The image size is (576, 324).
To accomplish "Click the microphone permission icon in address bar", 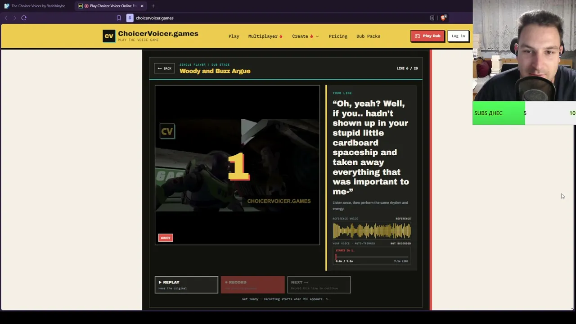I will tap(130, 18).
